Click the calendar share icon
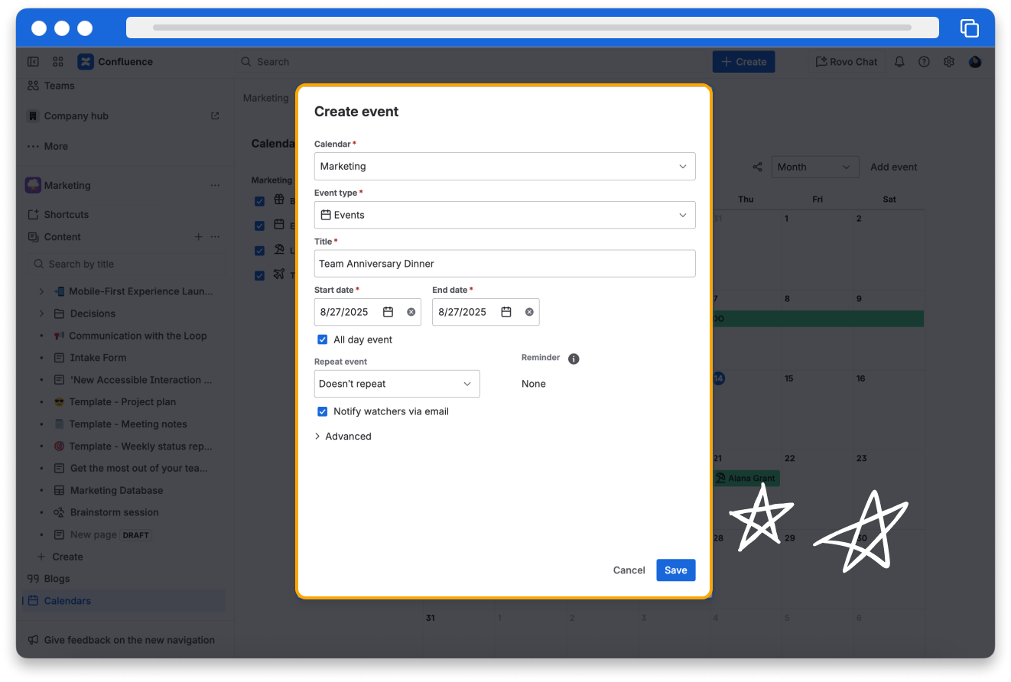The height and width of the screenshot is (682, 1011). point(757,167)
